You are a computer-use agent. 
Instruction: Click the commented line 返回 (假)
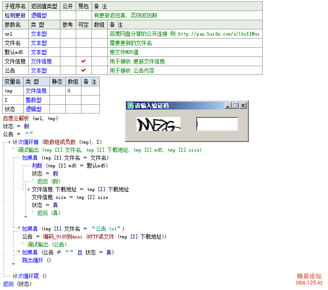pyautogui.click(x=46, y=181)
